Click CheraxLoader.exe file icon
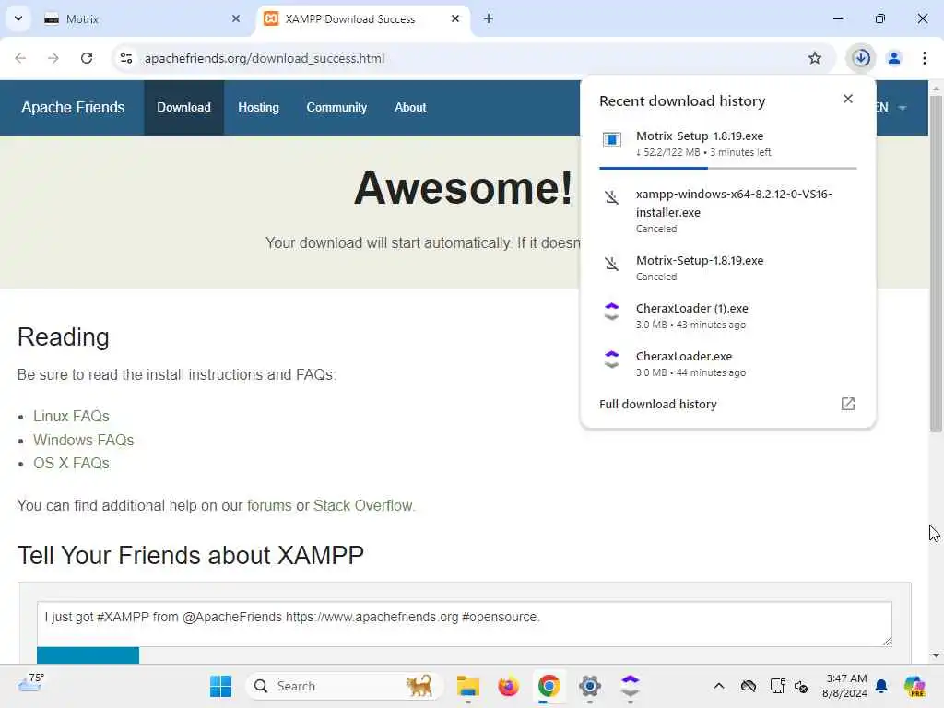The width and height of the screenshot is (944, 708). [x=612, y=360]
